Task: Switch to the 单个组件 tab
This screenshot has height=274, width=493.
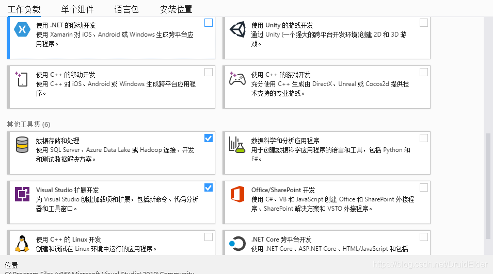Action: click(x=77, y=9)
